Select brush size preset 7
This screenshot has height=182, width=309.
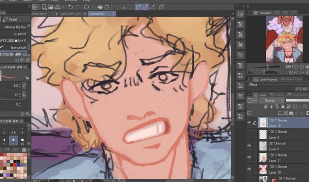pyautogui.click(x=4, y=141)
